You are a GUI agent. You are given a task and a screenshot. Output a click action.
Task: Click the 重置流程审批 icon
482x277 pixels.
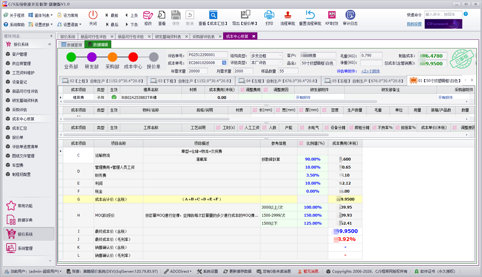310,15
